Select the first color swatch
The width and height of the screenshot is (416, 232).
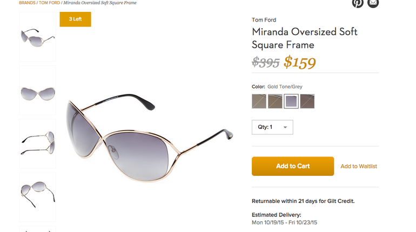pos(259,101)
